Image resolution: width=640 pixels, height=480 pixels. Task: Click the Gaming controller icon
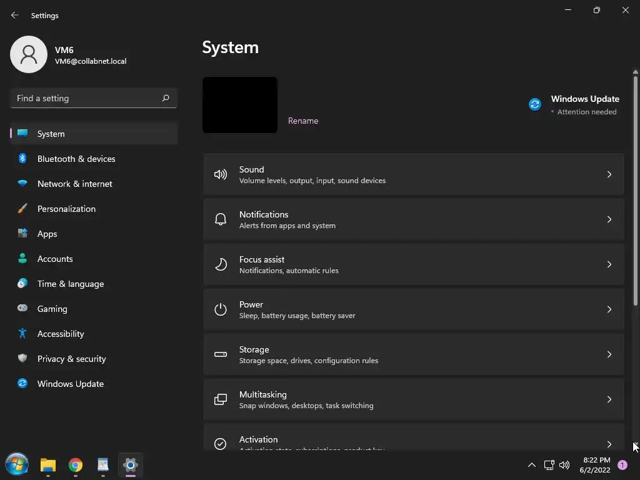click(22, 308)
